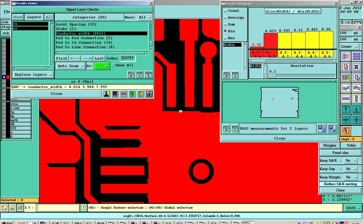Click the crossed-out box delete icon

click(x=356, y=67)
